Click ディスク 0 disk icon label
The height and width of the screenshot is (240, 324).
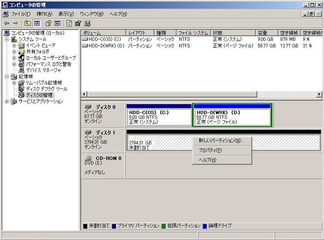click(x=88, y=107)
